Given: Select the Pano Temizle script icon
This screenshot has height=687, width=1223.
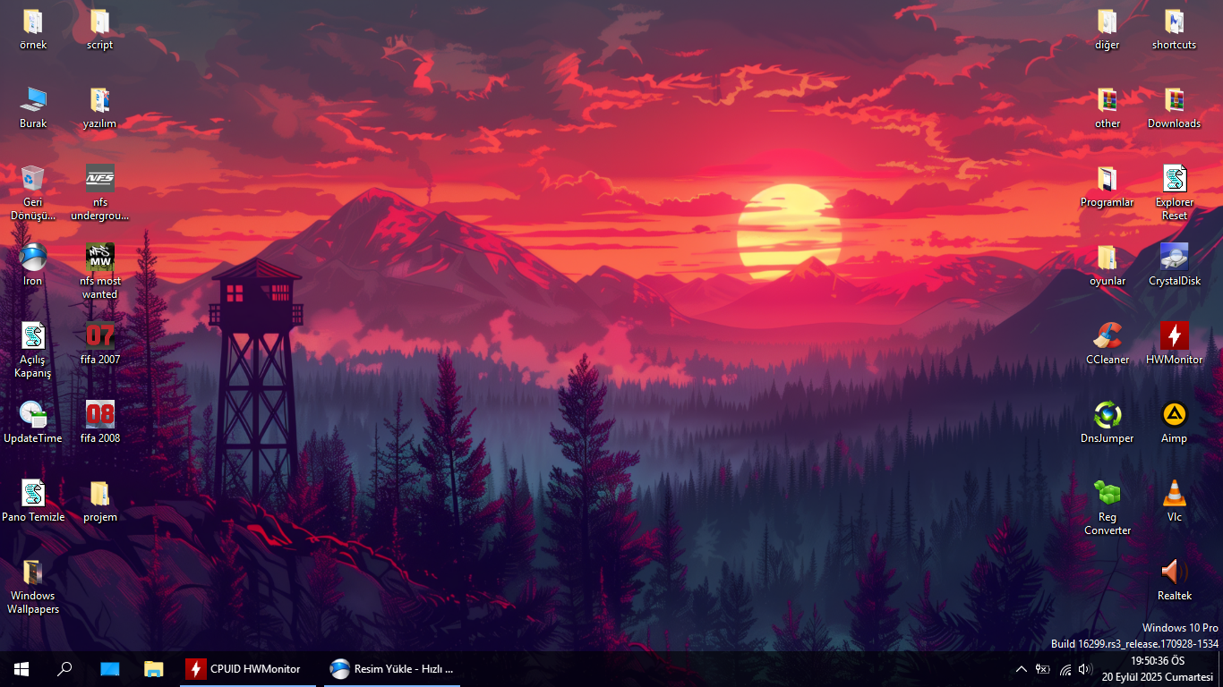Looking at the screenshot, I should pos(33,494).
